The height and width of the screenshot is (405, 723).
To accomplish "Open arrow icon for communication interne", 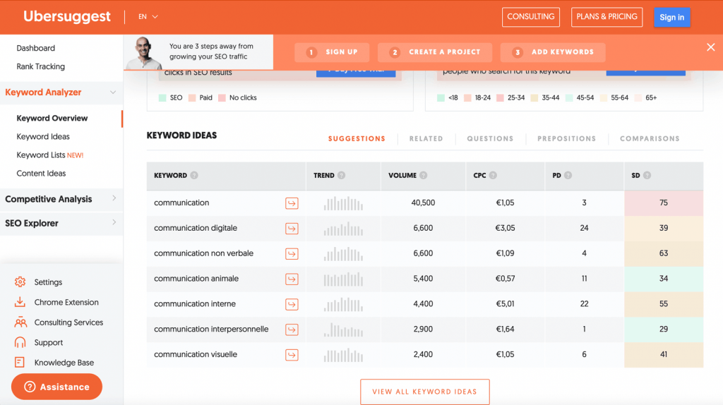I will tap(292, 305).
